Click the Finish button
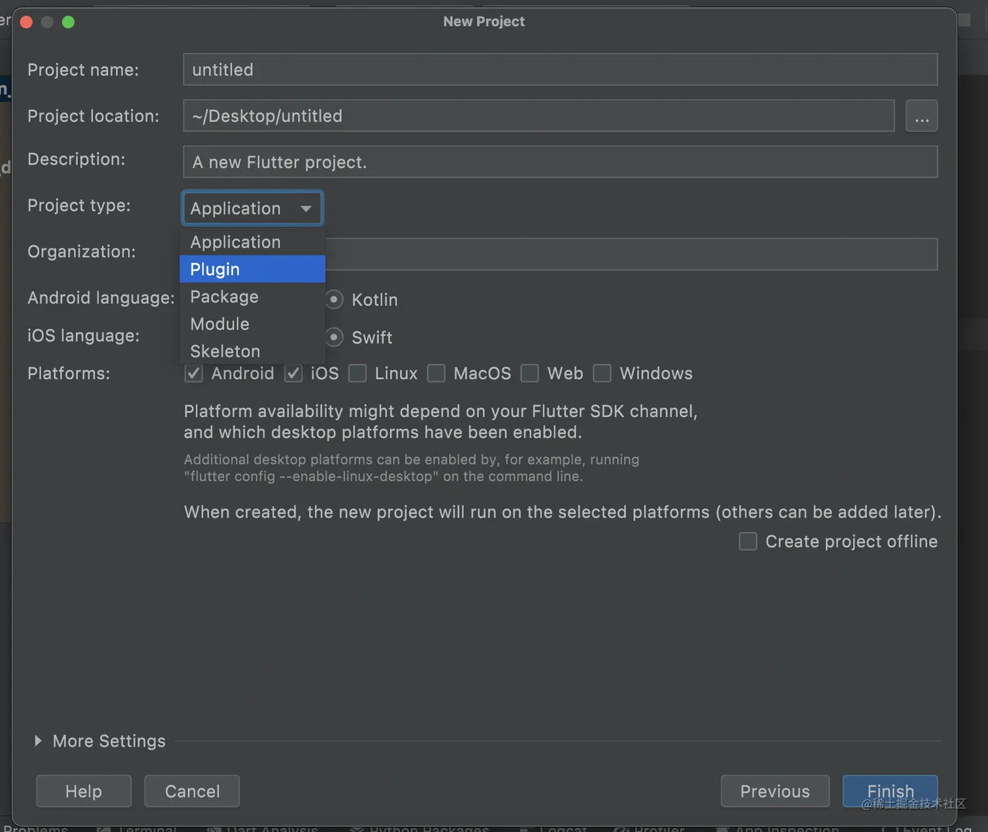Image resolution: width=988 pixels, height=832 pixels. (889, 791)
